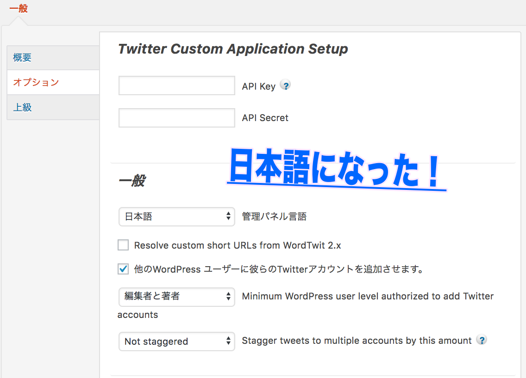Click Resolve custom short URLs label text

(238, 245)
